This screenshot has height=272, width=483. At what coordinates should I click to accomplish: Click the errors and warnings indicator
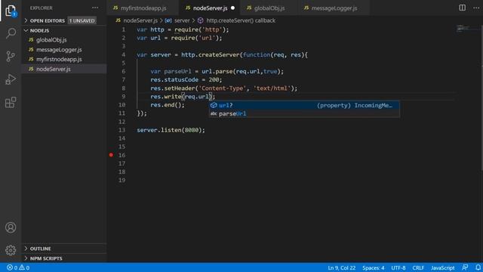point(18,267)
